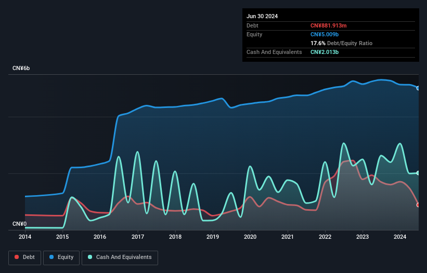This screenshot has height=273, width=427.
Task: Click the Cash value CN¥2.013b in tooltip
Action: pyautogui.click(x=325, y=52)
